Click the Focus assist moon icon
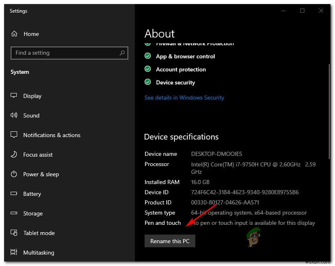 point(14,155)
